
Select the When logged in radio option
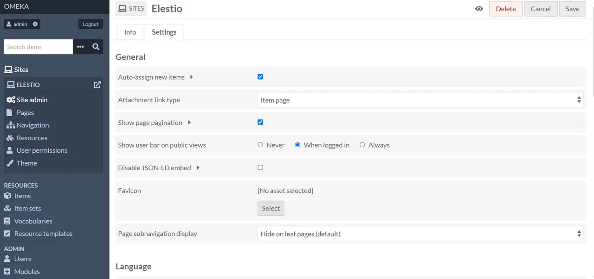pos(298,145)
